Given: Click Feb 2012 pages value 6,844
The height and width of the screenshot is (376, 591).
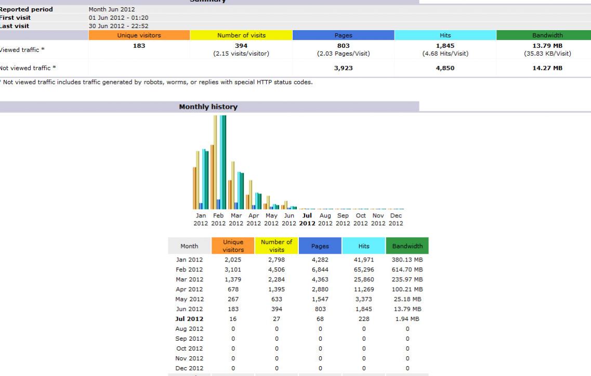Looking at the screenshot, I should 320,270.
